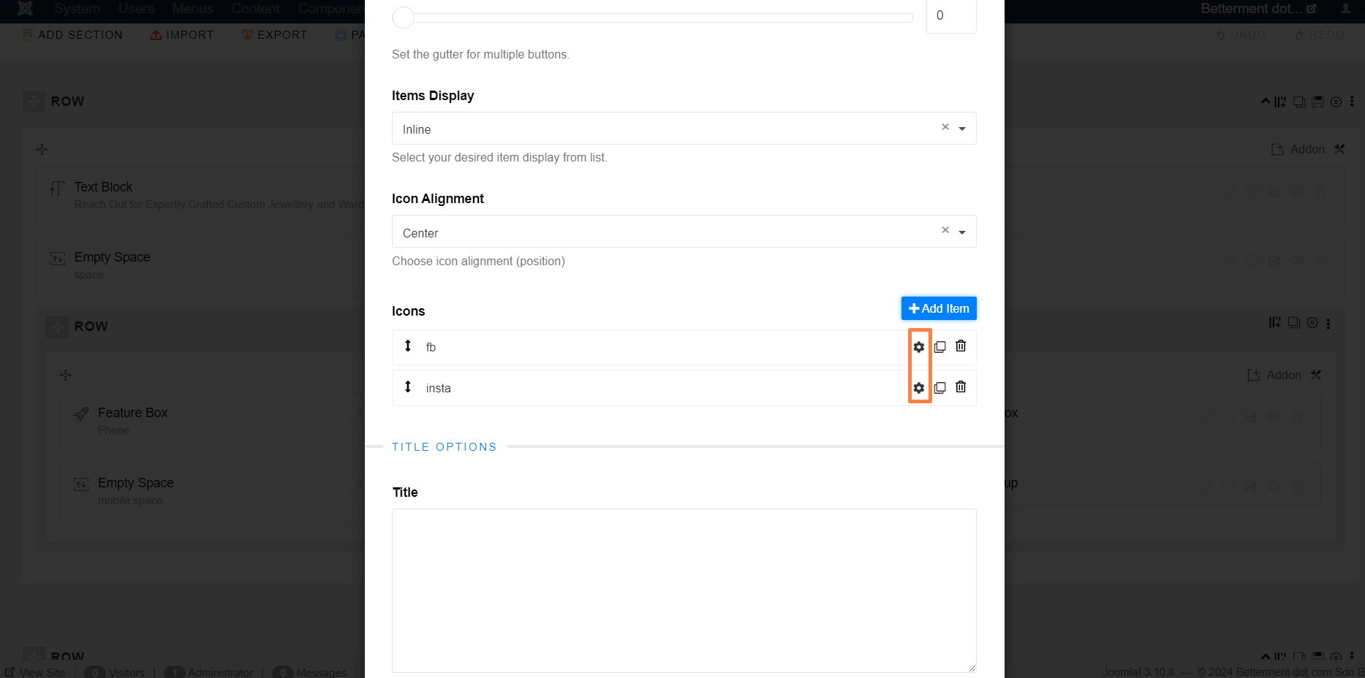Clear the Inline selection in Items Display
Screen dimensions: 1365x678
(x=945, y=127)
